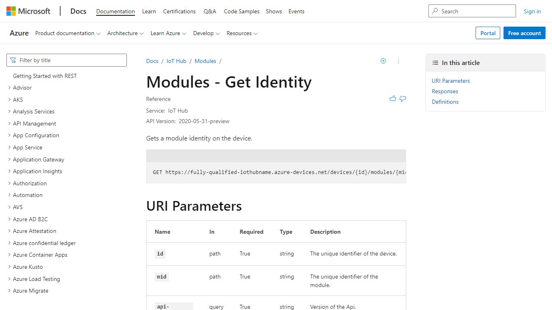This screenshot has height=310, width=552.
Task: Open the Product documentation dropdown
Action: [x=67, y=33]
